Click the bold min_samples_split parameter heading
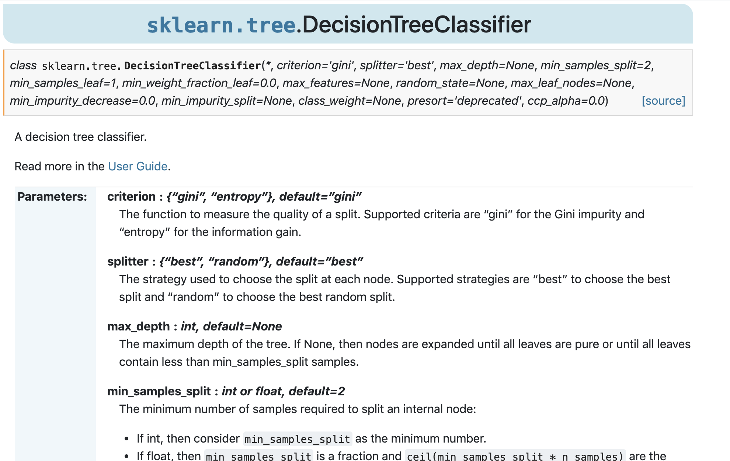730x461 pixels. click(159, 391)
